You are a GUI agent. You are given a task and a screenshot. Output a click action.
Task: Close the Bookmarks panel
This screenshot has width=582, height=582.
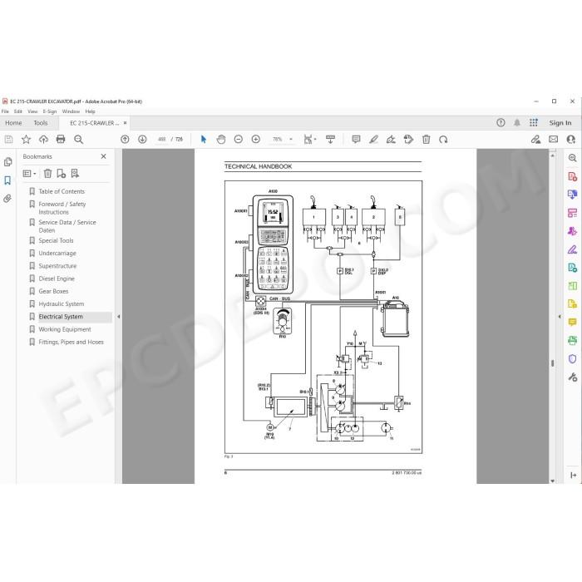pos(104,156)
